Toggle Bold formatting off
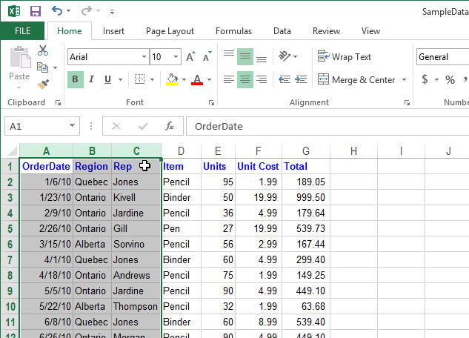 (x=76, y=79)
